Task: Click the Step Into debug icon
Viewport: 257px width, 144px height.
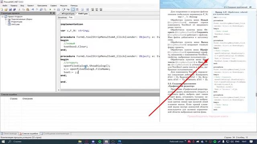Action: point(68,10)
